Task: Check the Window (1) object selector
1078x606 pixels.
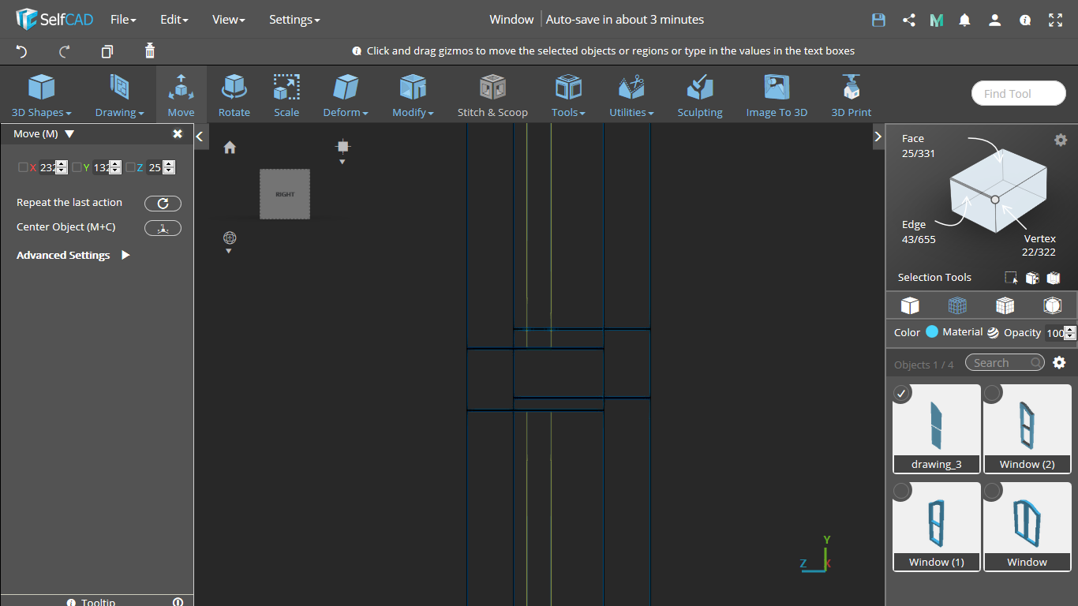Action: tap(901, 492)
